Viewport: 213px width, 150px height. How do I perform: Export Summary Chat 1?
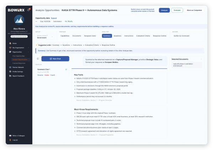tap(53, 75)
